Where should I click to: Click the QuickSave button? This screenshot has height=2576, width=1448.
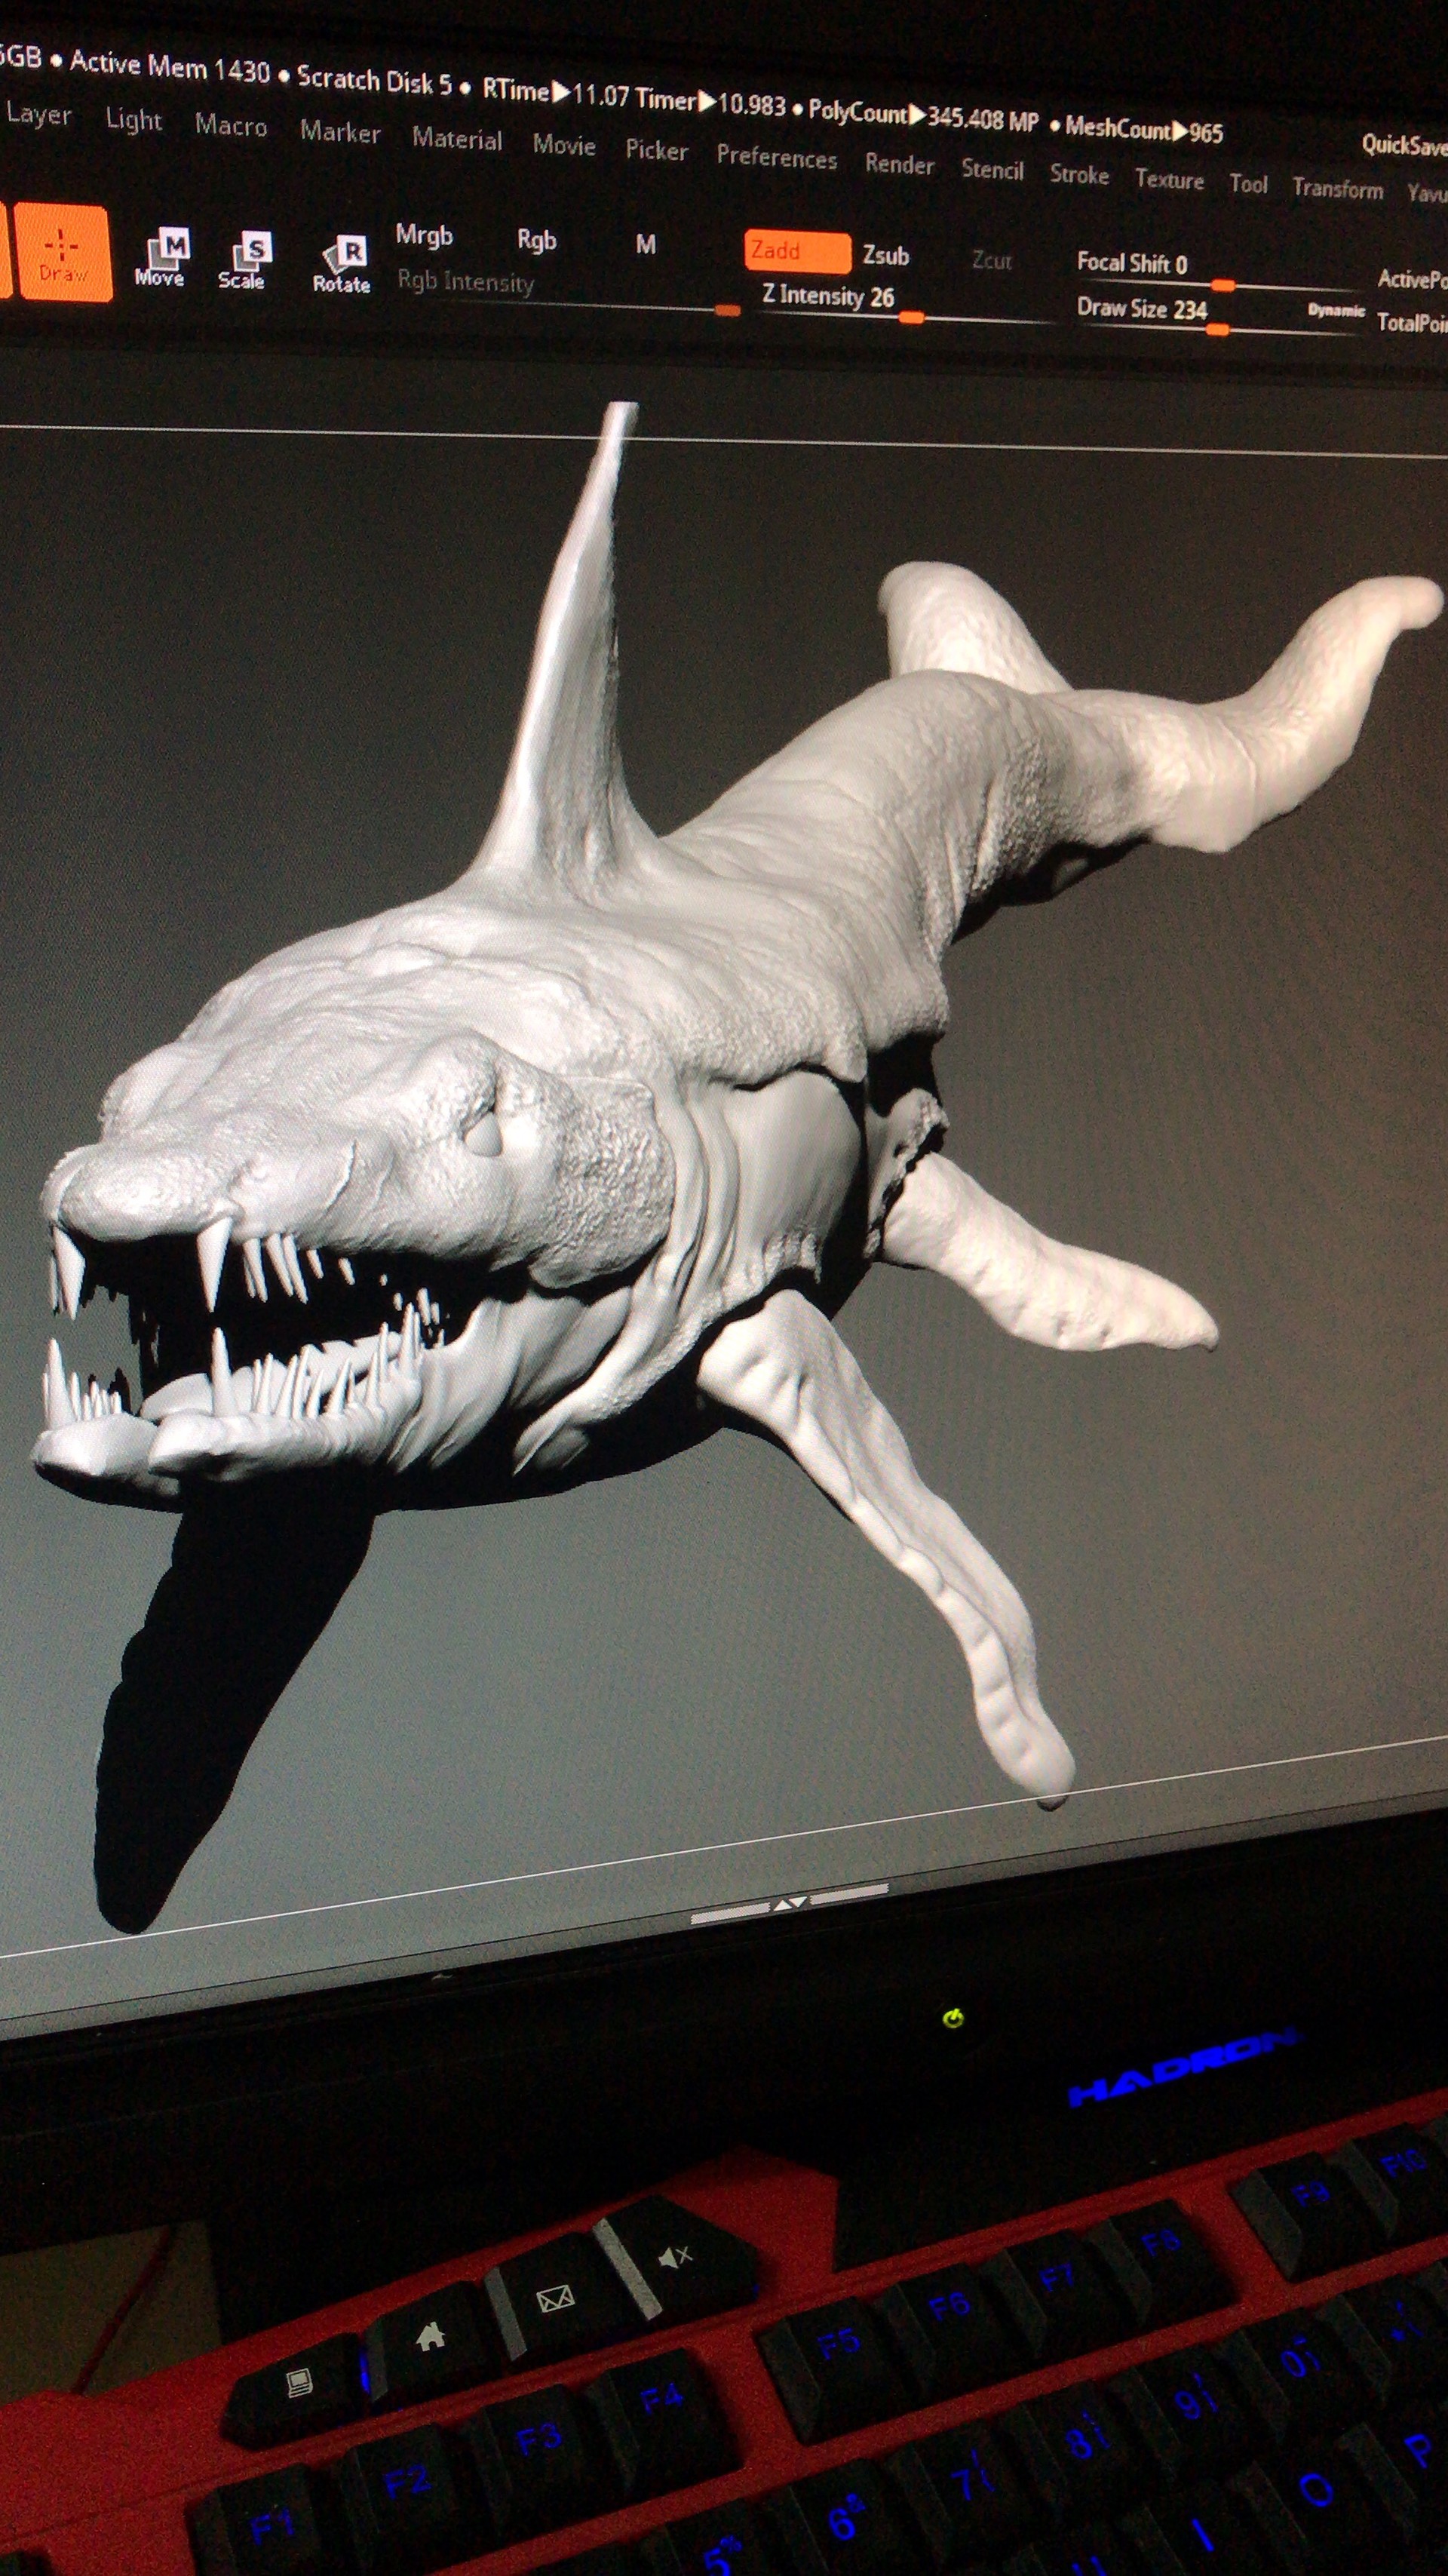point(1405,146)
